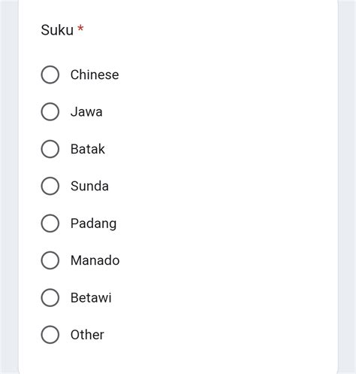Click the red required asterisk
Image resolution: width=356 pixels, height=374 pixels.
[80, 28]
